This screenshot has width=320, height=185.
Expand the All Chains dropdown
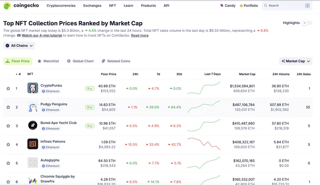click(19, 45)
